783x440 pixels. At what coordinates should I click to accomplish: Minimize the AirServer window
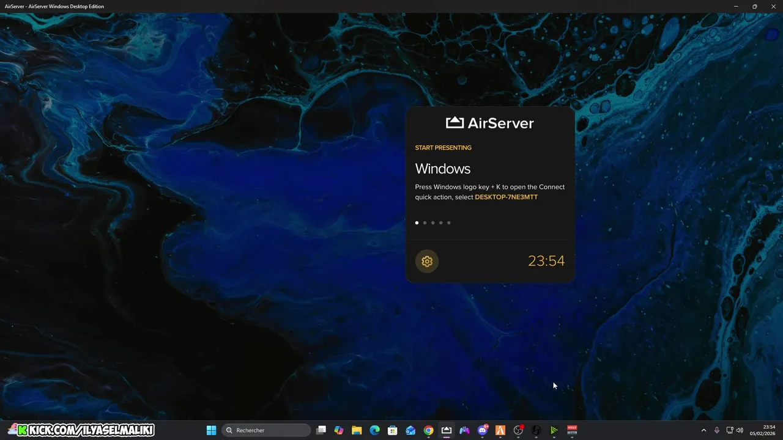[x=736, y=6]
